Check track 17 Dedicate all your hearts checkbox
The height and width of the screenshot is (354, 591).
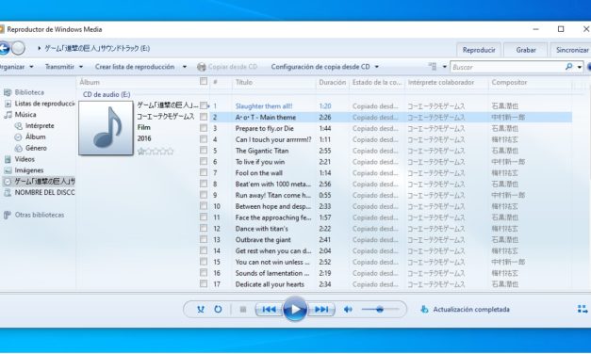click(204, 283)
